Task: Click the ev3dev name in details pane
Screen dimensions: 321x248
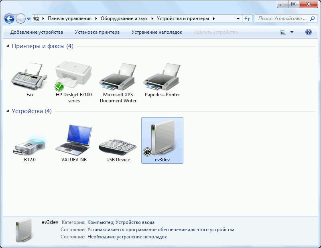Action: (x=50, y=222)
